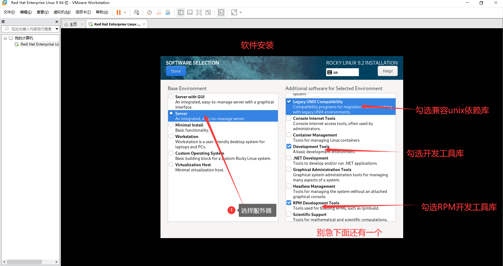The image size is (503, 266).
Task: Click the magnifier icon in library search
Action: 7,29
